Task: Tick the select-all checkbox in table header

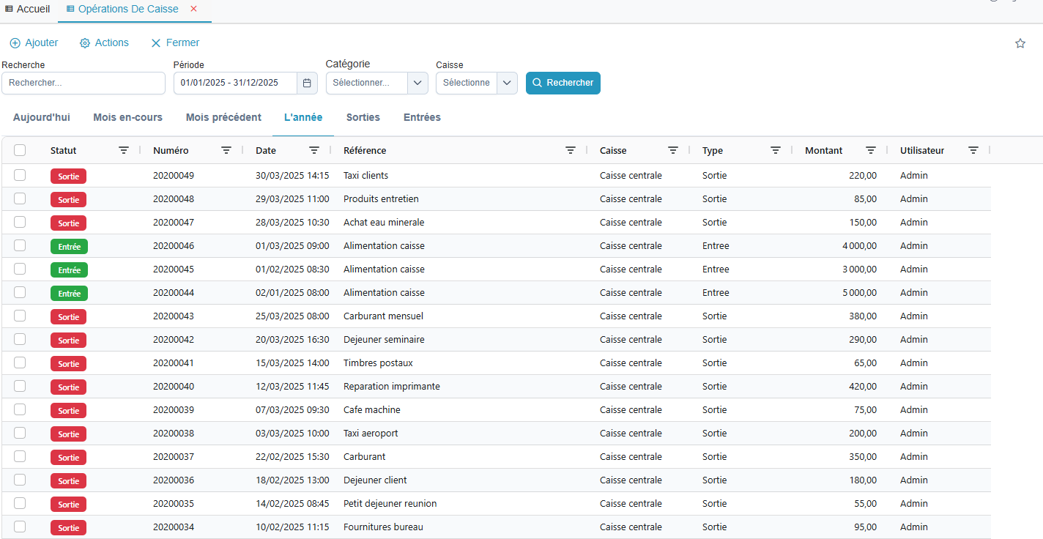Action: point(20,150)
